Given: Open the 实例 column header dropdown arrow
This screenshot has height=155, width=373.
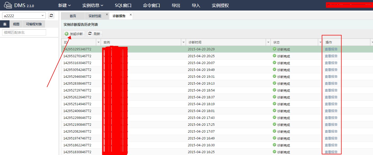Looking at the screenshot, I should pos(184,42).
